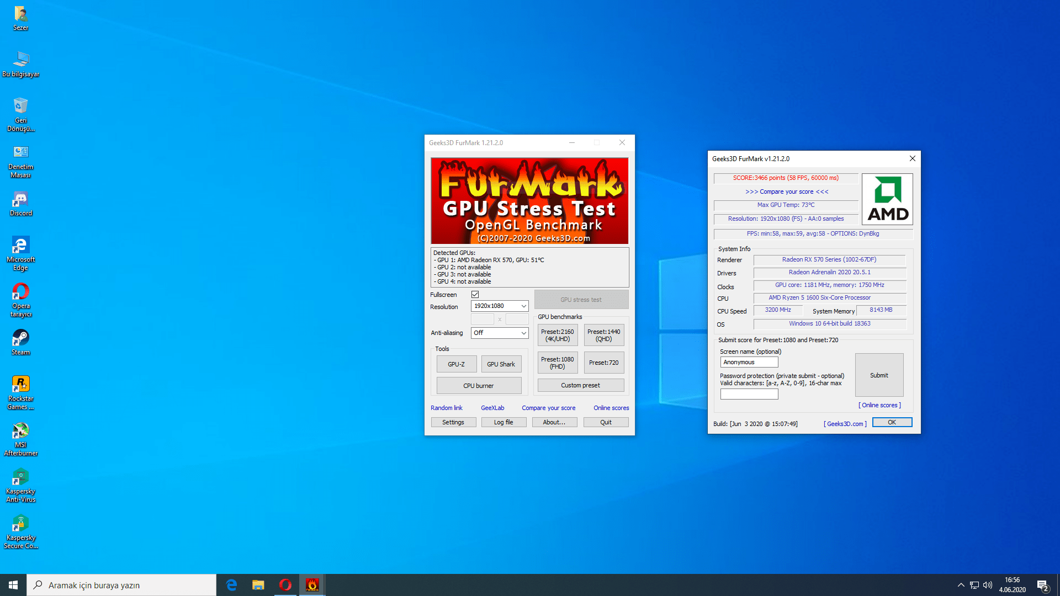Click the AMD logo in the score window

[887, 199]
